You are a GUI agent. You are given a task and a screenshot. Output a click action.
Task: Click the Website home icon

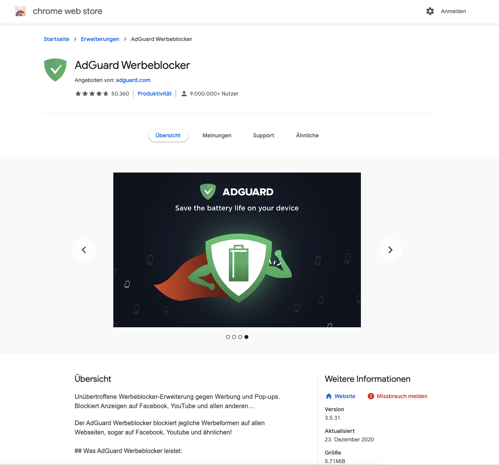click(x=329, y=396)
